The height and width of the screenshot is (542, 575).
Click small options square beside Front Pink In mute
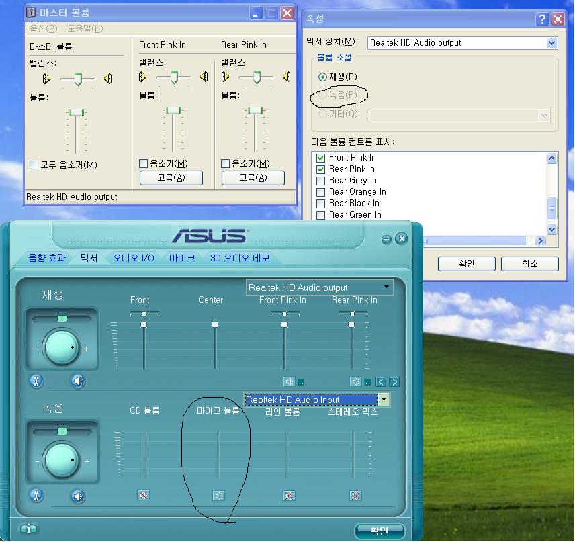(x=301, y=382)
